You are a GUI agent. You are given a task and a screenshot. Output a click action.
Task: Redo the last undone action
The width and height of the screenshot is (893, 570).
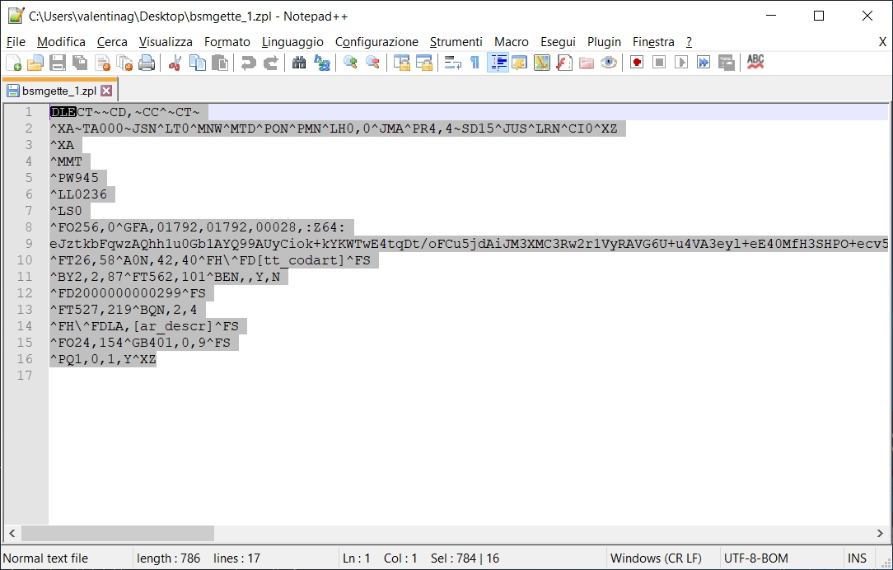point(270,63)
